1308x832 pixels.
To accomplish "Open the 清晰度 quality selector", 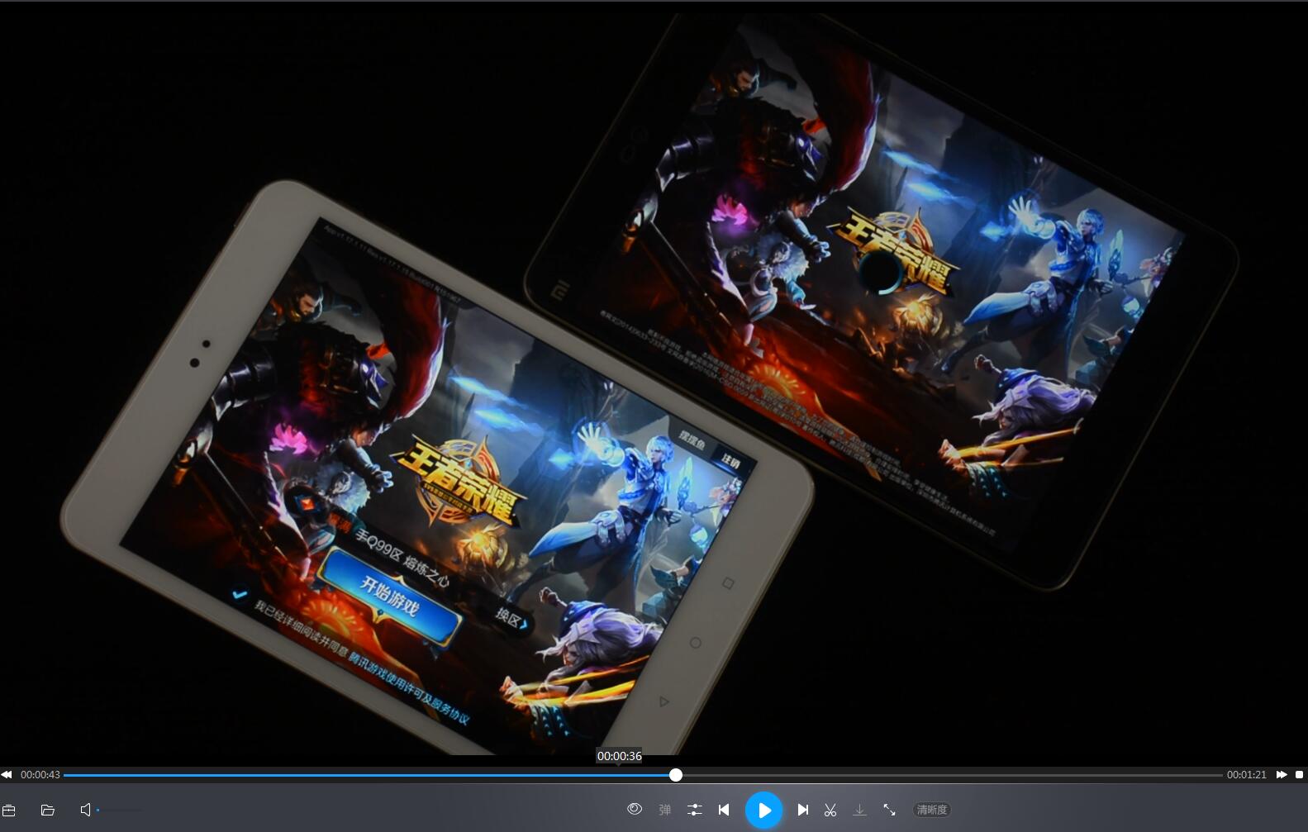I will (x=932, y=811).
